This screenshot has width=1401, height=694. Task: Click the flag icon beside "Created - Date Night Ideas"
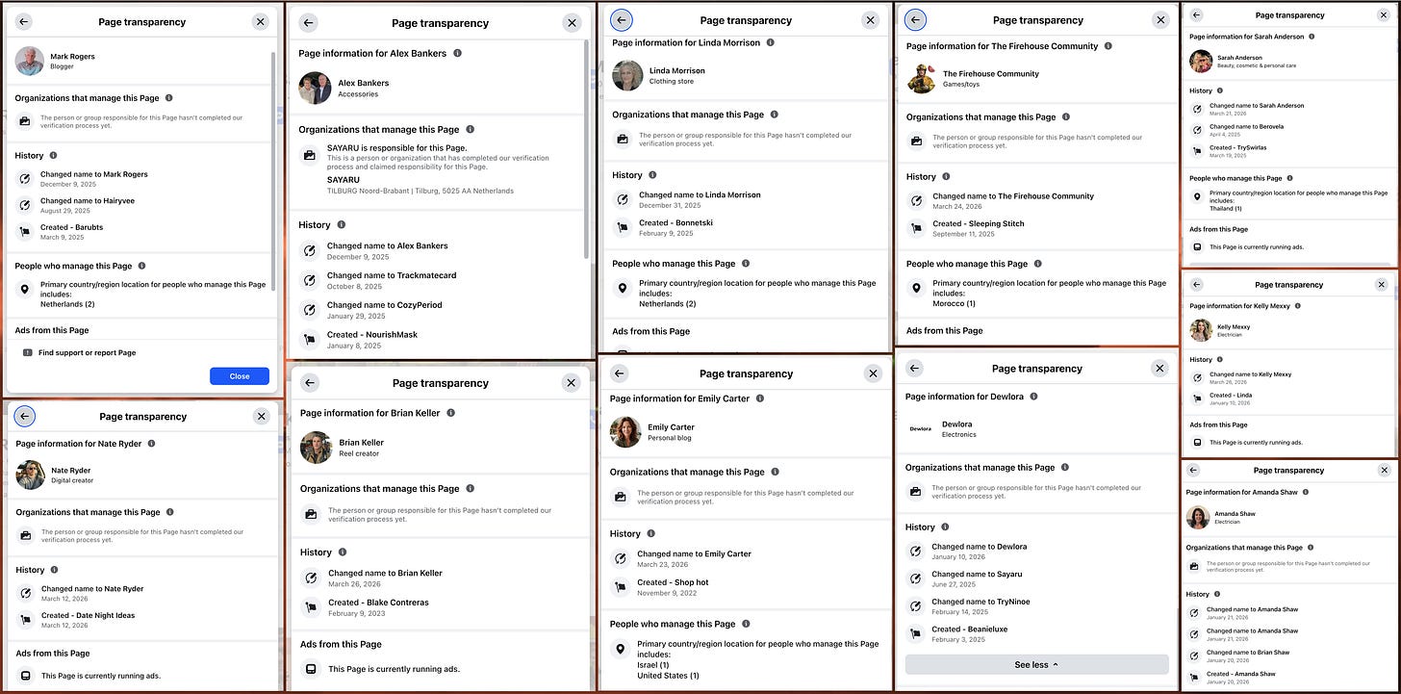click(x=23, y=618)
